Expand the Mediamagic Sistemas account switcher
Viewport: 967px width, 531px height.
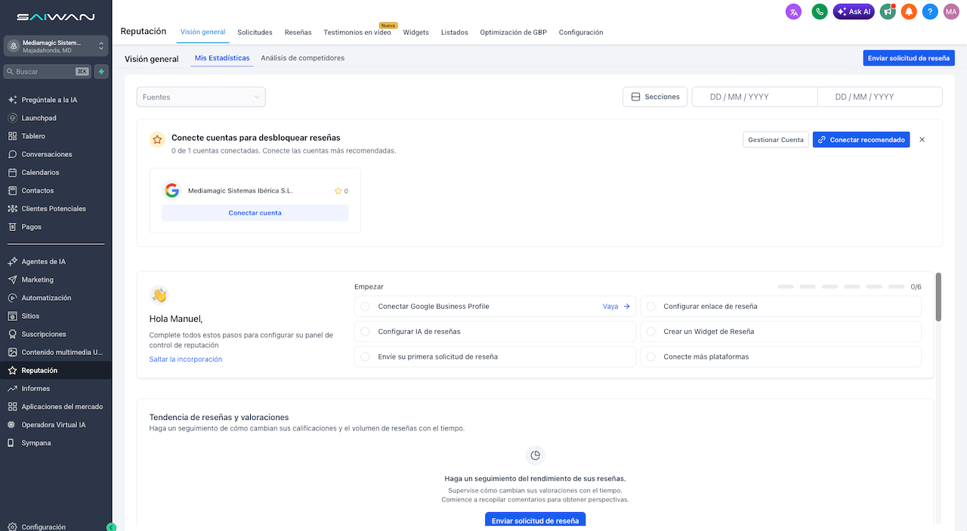pyautogui.click(x=56, y=46)
